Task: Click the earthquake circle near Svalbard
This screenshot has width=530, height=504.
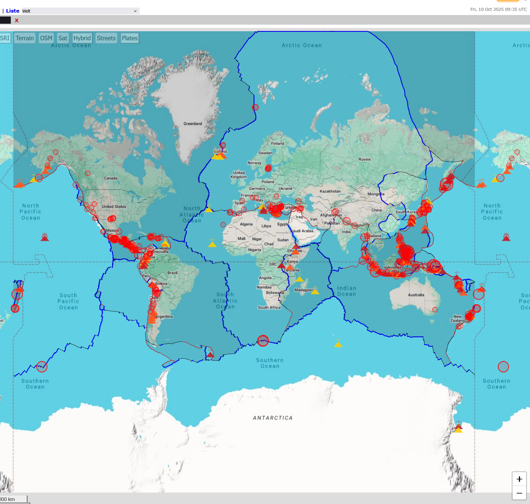Action: coord(255,107)
